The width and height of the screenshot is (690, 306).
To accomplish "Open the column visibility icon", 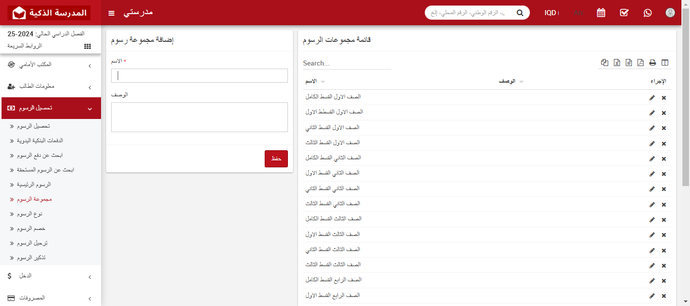I will pos(664,62).
